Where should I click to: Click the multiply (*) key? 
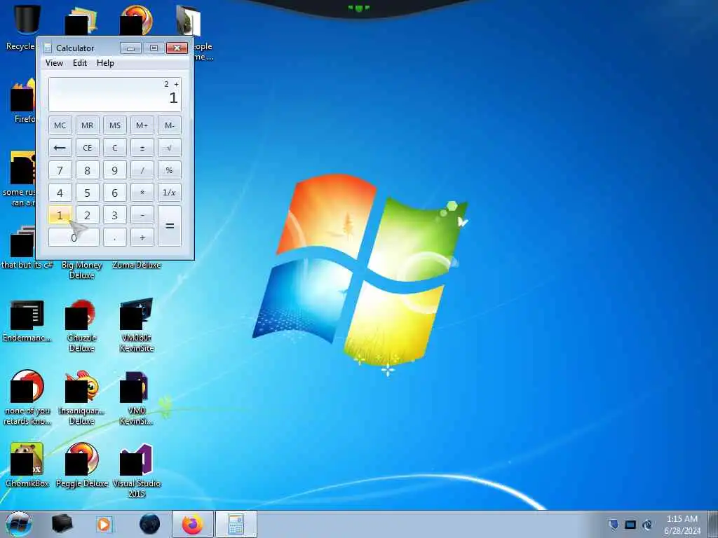[x=142, y=193]
